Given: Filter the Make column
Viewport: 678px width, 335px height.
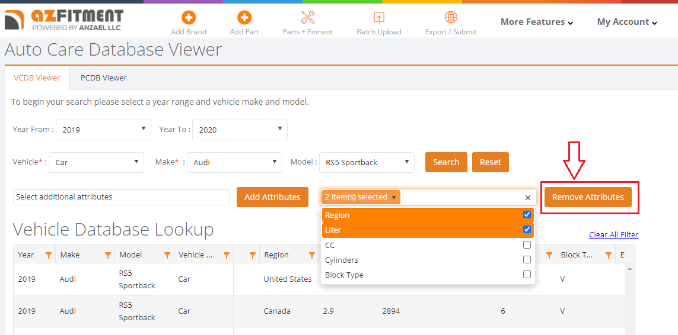Looking at the screenshot, I should (x=108, y=255).
